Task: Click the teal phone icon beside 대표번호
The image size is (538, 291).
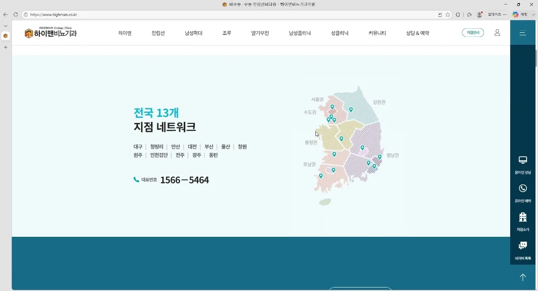Action: [x=136, y=180]
